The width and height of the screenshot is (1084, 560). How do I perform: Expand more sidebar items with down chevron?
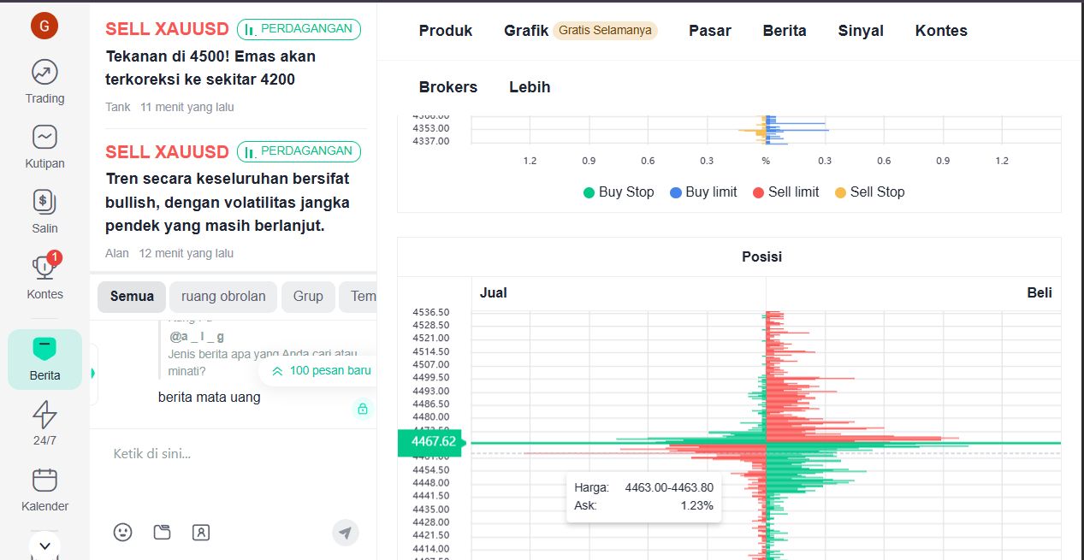pos(44,545)
